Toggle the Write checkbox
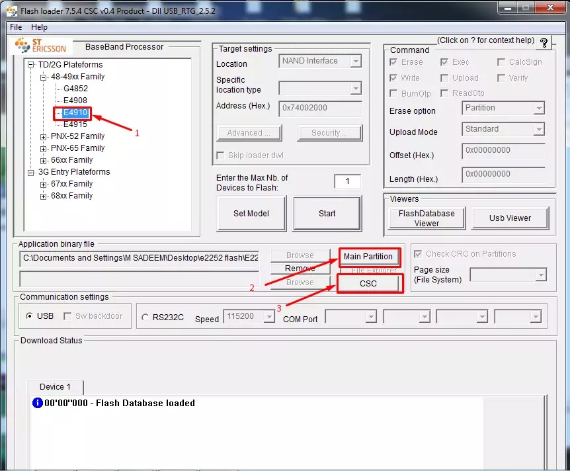Screen dimensions: 570x471 tap(393, 78)
